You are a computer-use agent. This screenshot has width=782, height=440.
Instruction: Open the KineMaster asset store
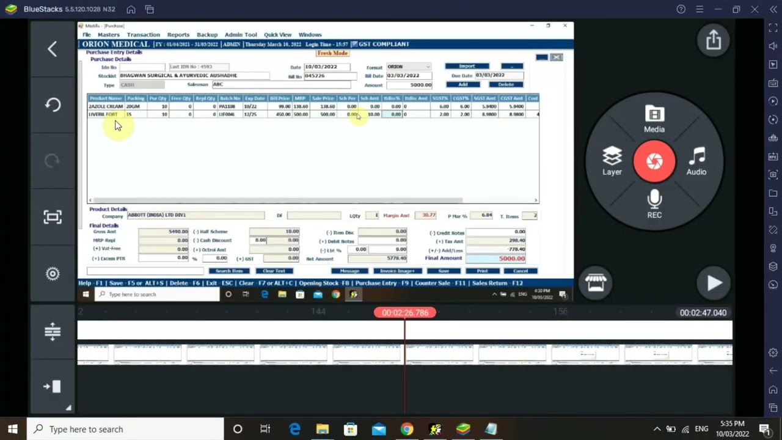tap(596, 282)
